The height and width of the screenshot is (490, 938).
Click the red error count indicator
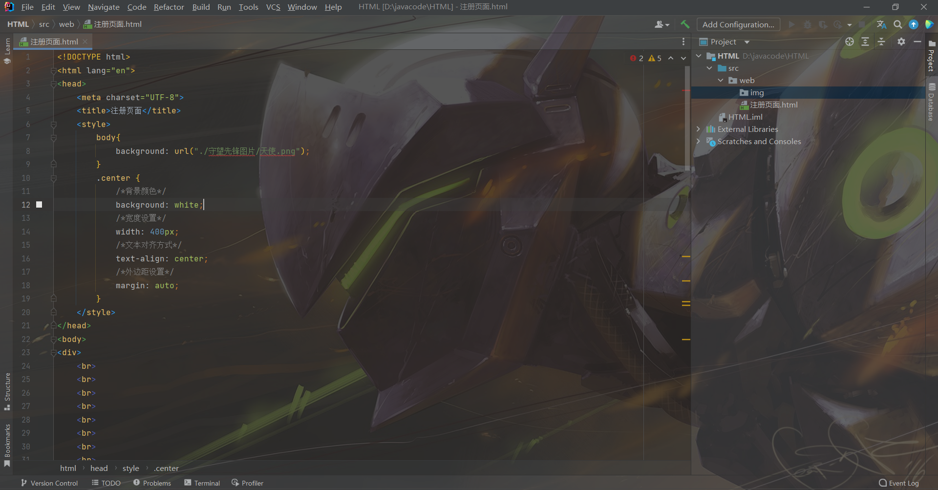637,58
